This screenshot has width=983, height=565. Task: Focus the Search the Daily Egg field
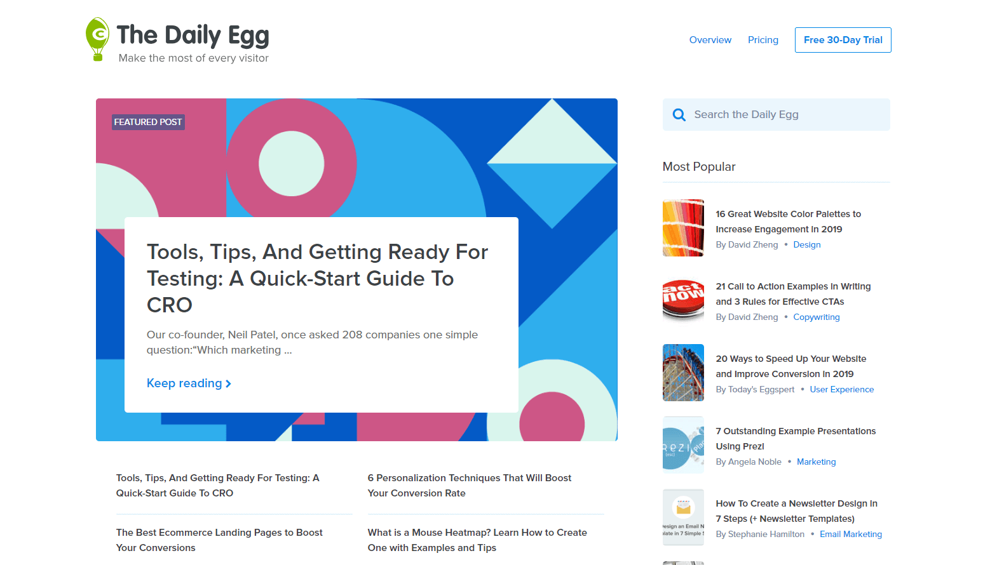[776, 115]
